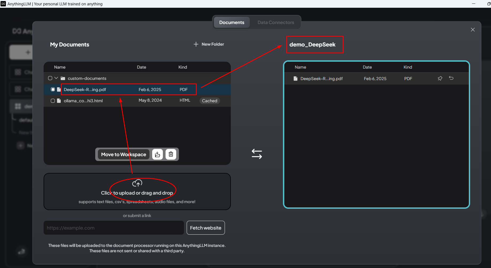The width and height of the screenshot is (491, 268).
Task: Click the remove-from-workspace undo arrow icon
Action: tap(451, 78)
